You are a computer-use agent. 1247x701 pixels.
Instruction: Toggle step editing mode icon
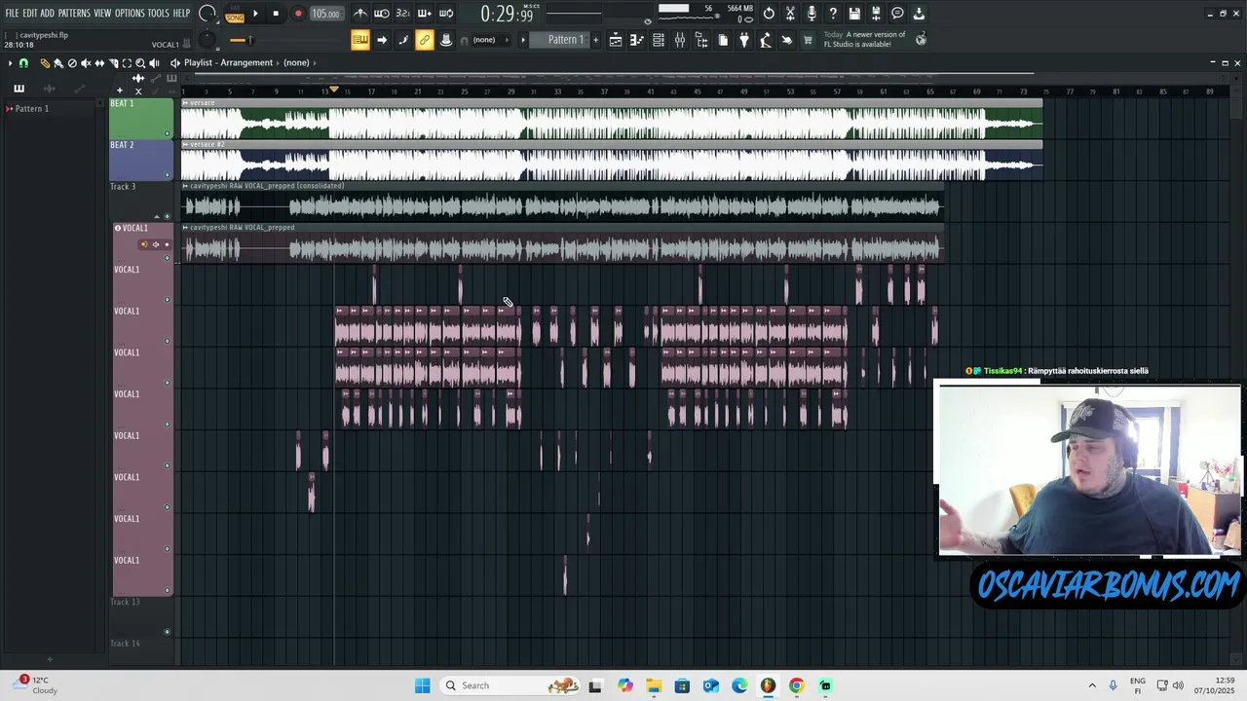403,40
